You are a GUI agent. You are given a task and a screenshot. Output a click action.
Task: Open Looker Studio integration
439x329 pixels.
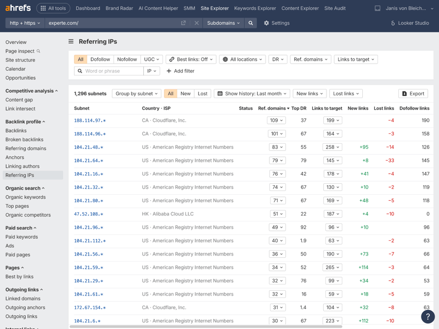[409, 23]
